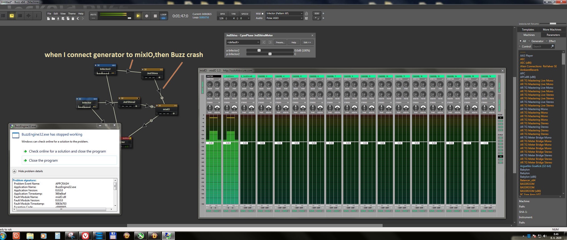The height and width of the screenshot is (240, 567).
Task: Click the BPM stepper arrows
Action: 226,18
